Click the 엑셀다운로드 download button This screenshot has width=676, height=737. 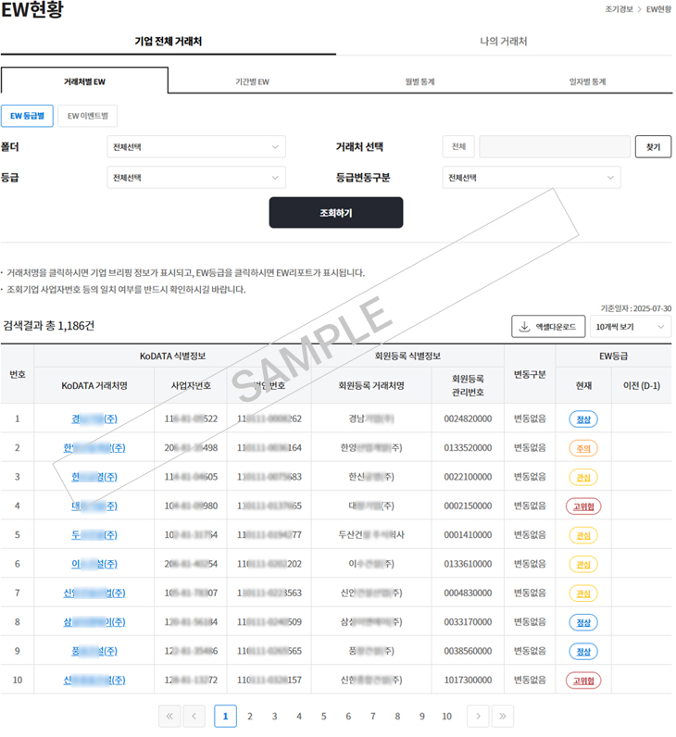click(548, 327)
